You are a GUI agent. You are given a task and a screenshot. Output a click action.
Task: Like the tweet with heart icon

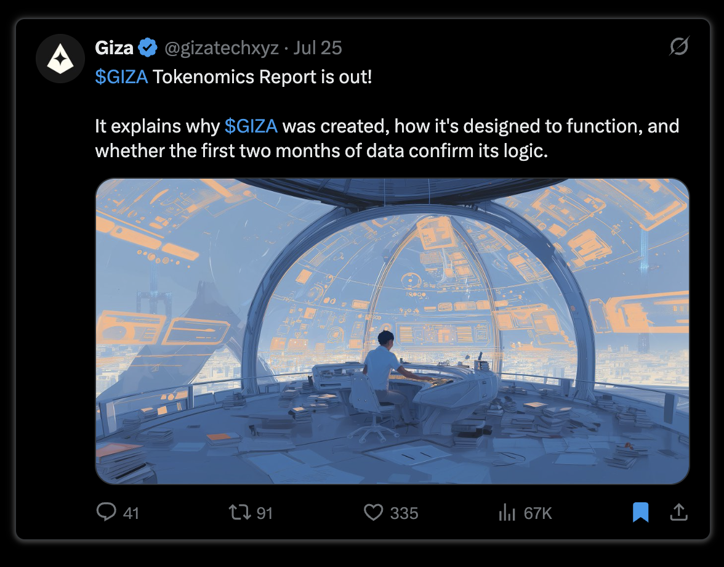pyautogui.click(x=374, y=512)
